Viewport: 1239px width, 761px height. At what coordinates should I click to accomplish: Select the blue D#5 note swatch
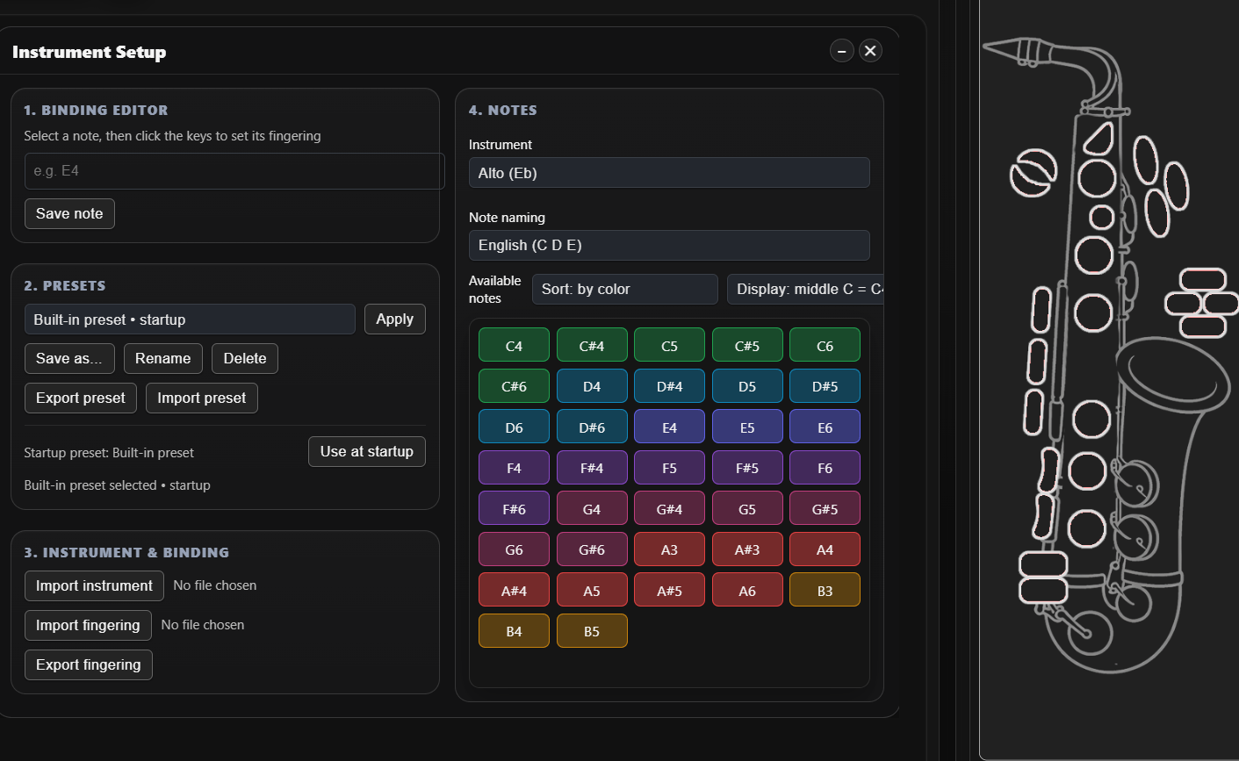coord(824,386)
